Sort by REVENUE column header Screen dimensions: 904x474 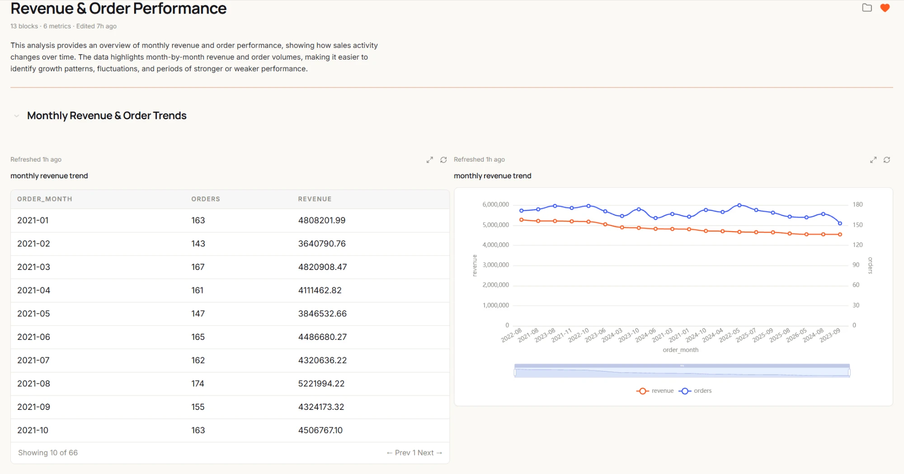coord(315,199)
